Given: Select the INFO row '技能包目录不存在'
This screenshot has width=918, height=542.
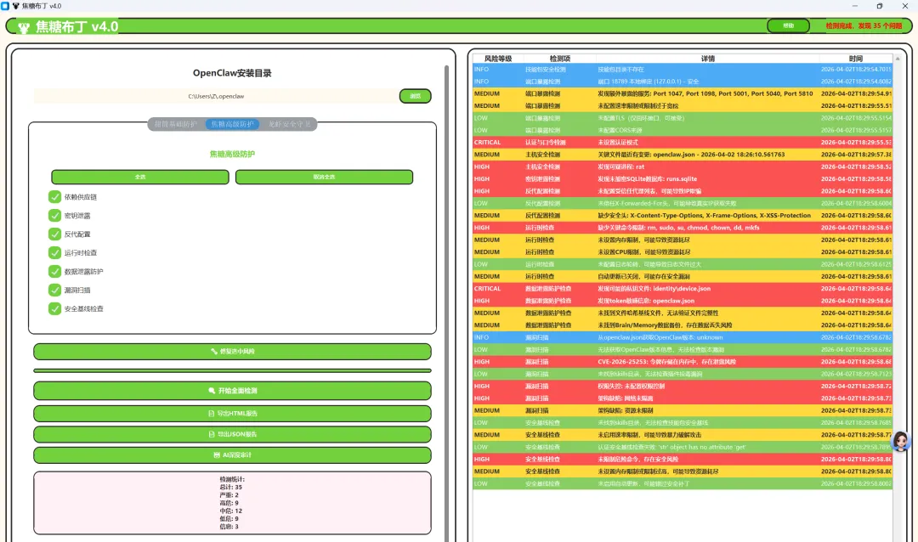Looking at the screenshot, I should [x=683, y=69].
